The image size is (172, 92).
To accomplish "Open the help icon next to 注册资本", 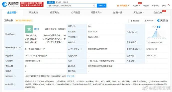I will point(77,37).
